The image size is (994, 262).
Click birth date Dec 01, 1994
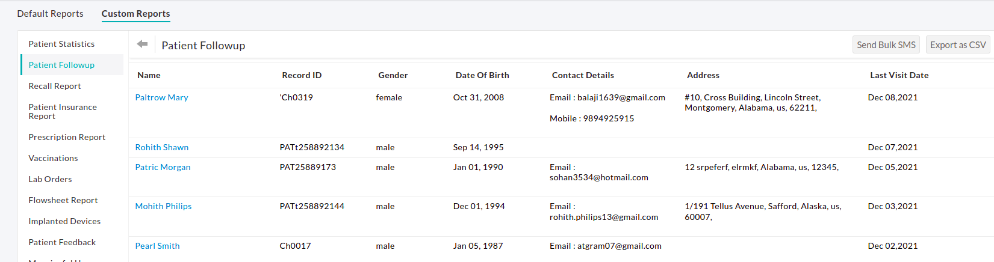point(479,206)
